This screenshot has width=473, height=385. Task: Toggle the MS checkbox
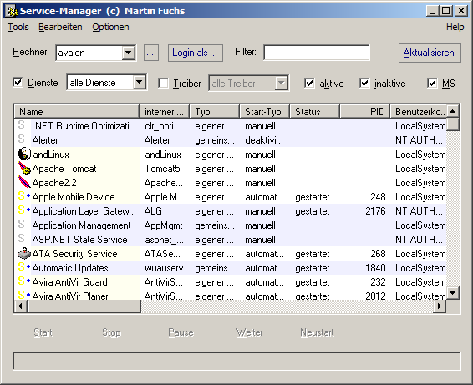(432, 84)
